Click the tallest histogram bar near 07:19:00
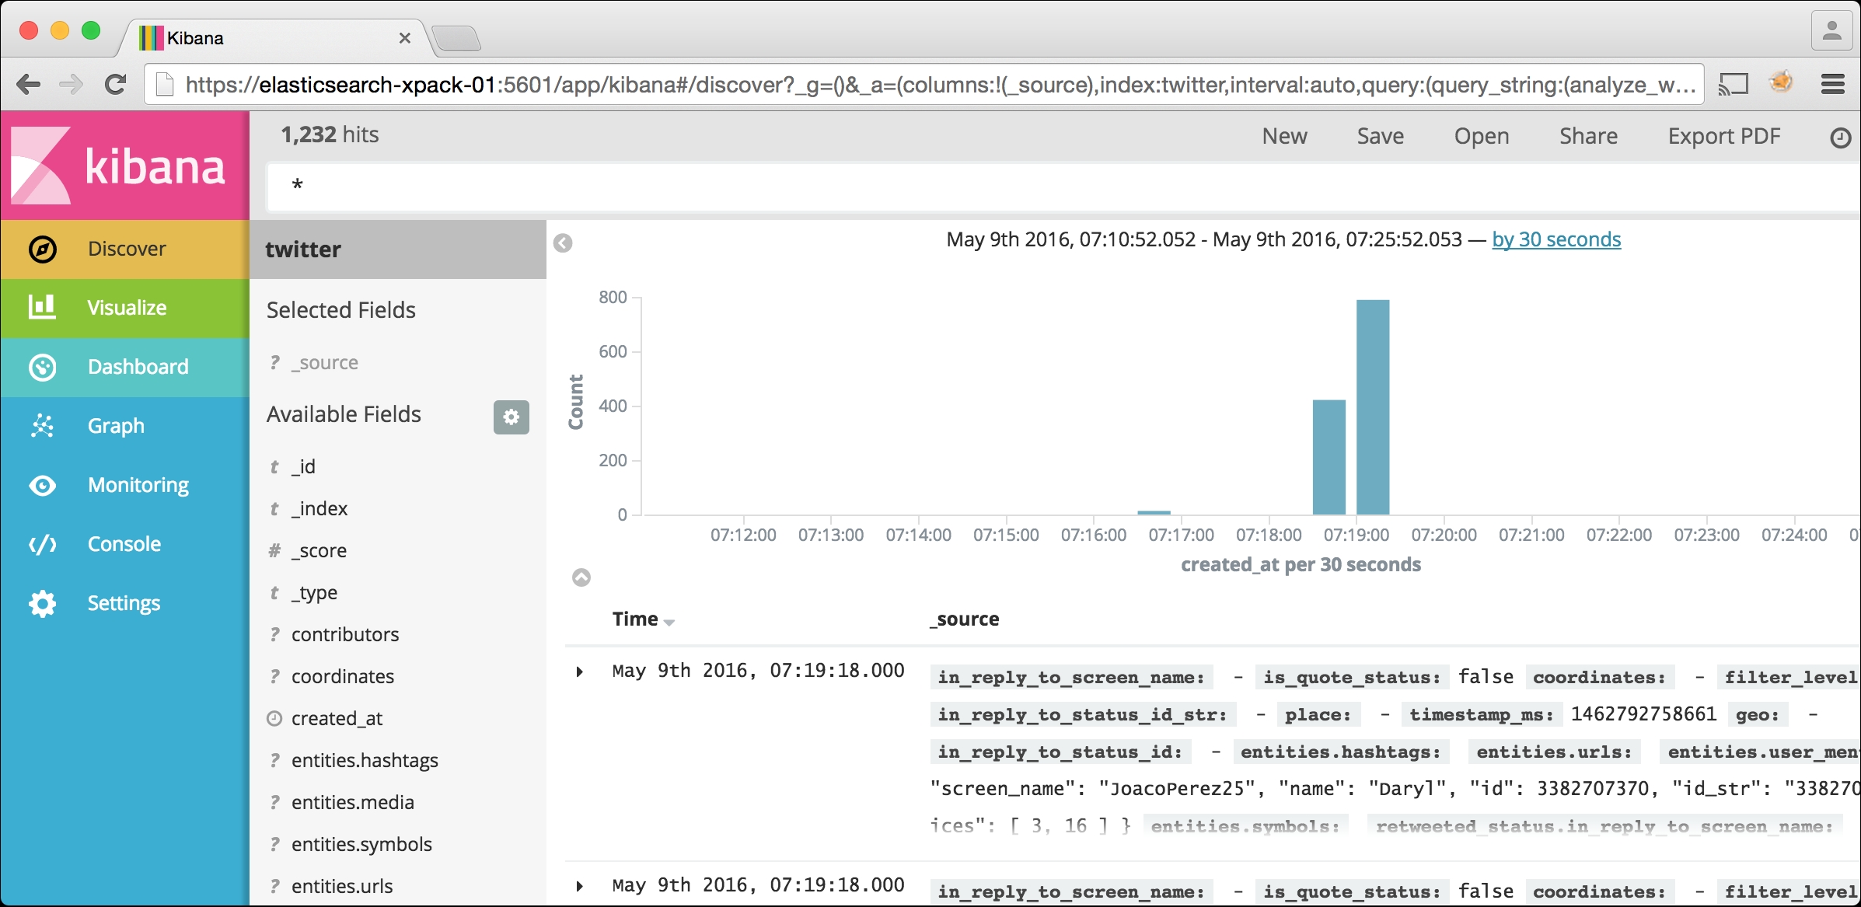1861x907 pixels. click(x=1373, y=407)
